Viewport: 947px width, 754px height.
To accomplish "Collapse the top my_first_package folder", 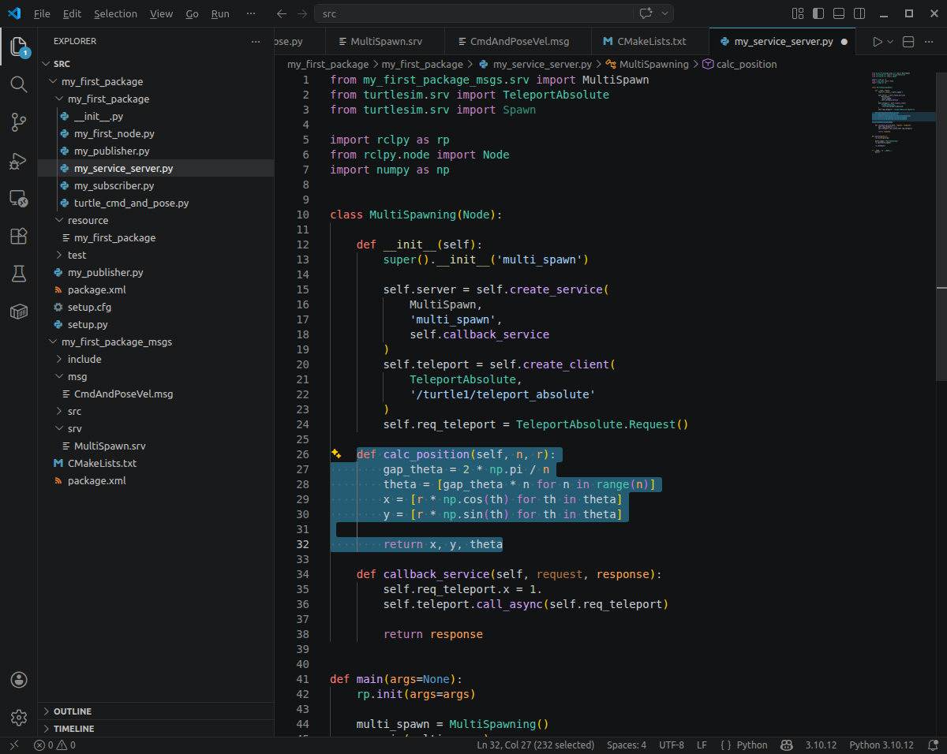I will click(x=156, y=81).
